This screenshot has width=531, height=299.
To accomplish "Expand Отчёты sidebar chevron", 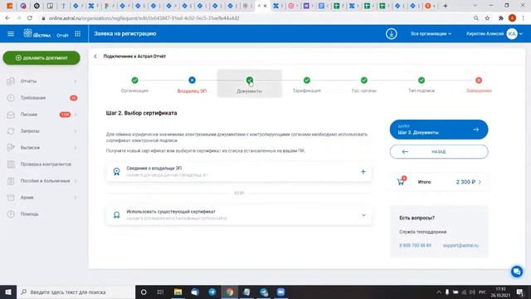I will [76, 81].
